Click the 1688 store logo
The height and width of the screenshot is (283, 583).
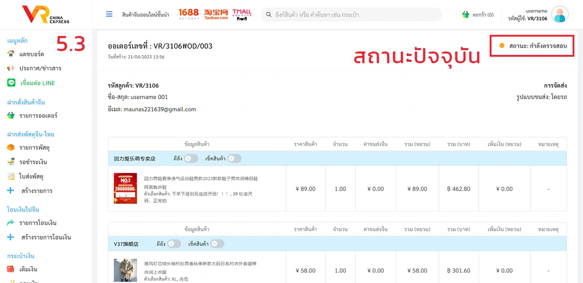[x=189, y=14]
